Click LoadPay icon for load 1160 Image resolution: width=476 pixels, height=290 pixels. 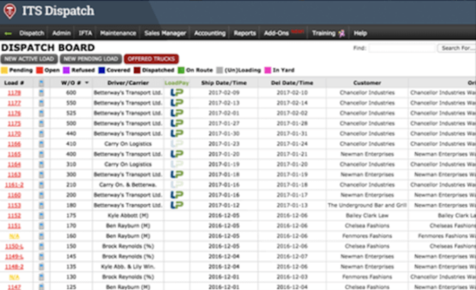(x=177, y=195)
